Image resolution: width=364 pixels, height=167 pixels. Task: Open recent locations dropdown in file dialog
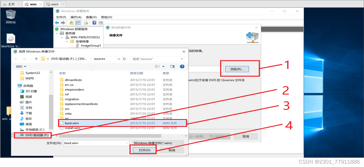click(x=30, y=59)
